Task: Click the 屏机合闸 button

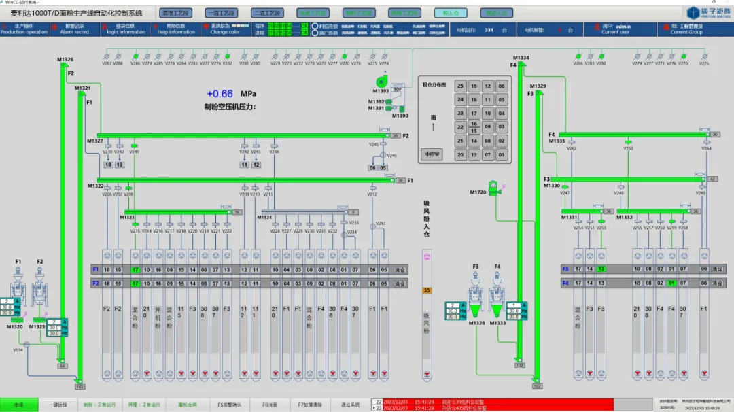Action: pos(188,405)
